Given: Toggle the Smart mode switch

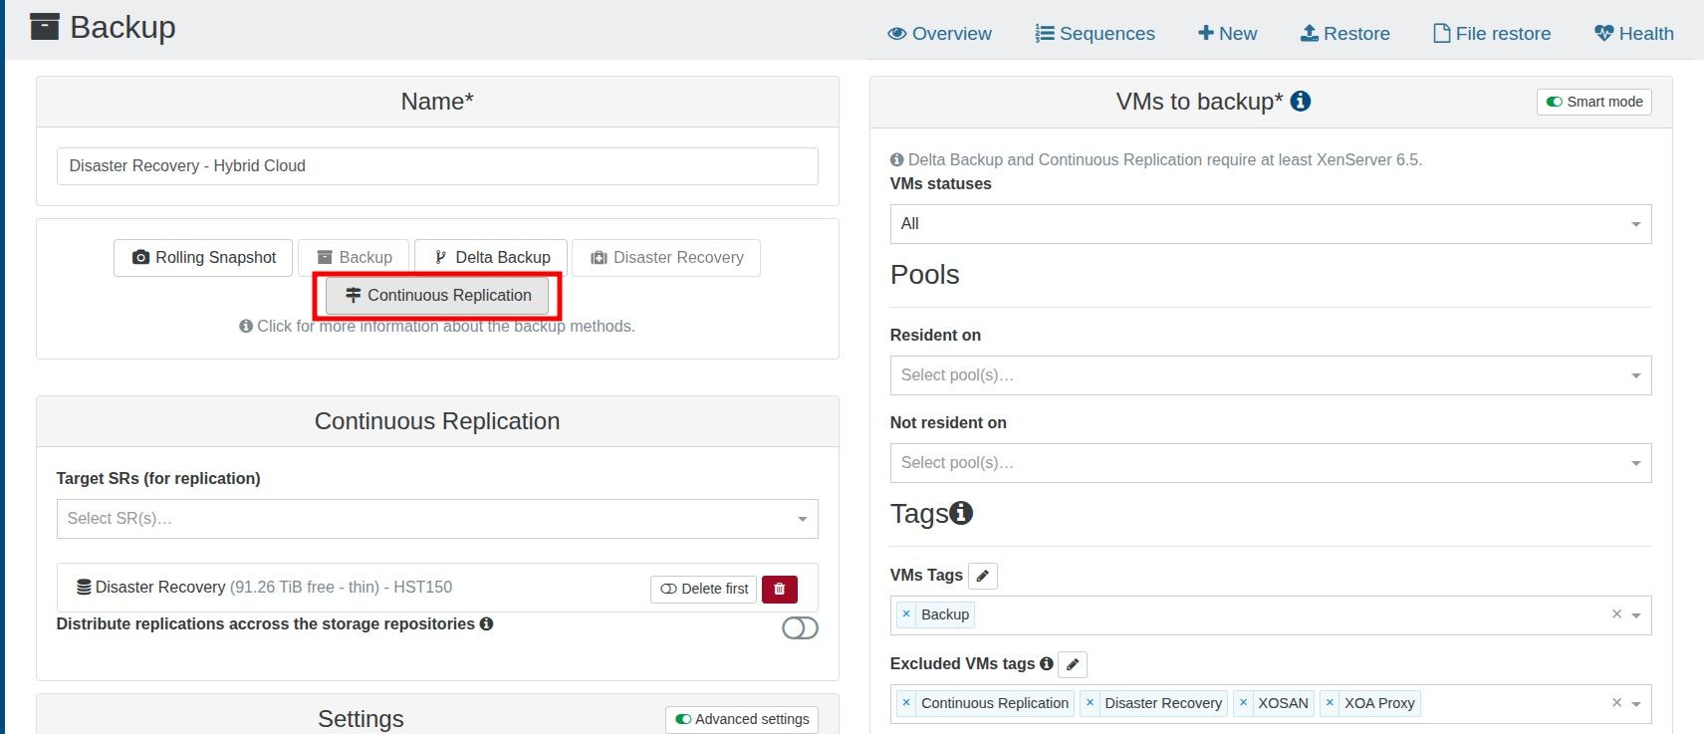Looking at the screenshot, I should pyautogui.click(x=1593, y=102).
